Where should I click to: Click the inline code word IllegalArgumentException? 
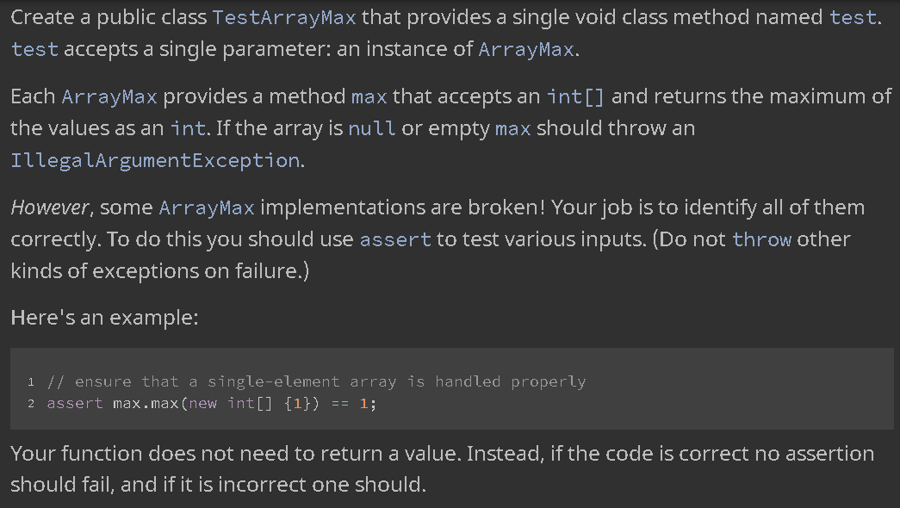point(155,160)
